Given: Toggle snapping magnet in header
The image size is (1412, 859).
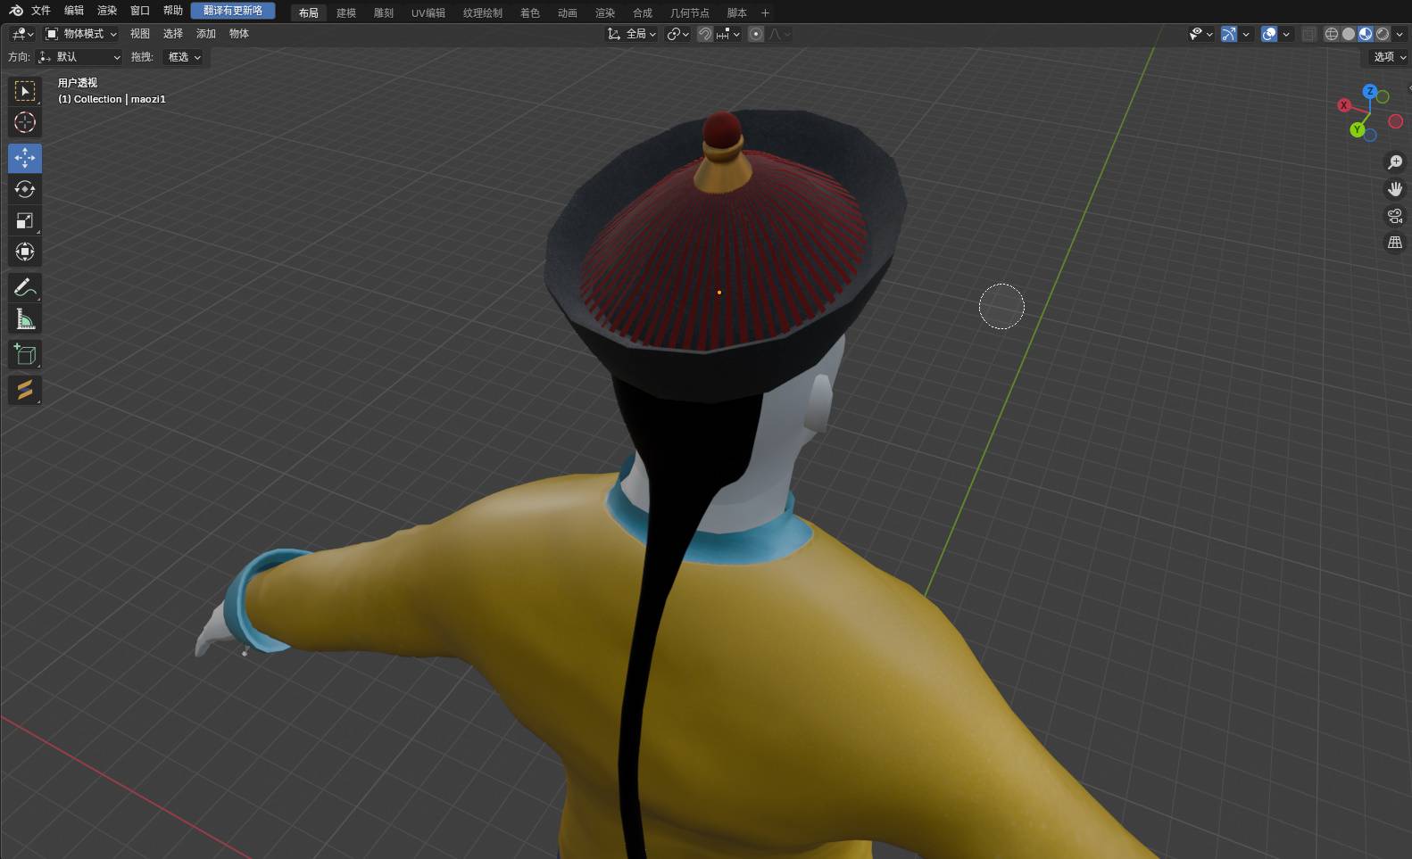Looking at the screenshot, I should pos(705,34).
